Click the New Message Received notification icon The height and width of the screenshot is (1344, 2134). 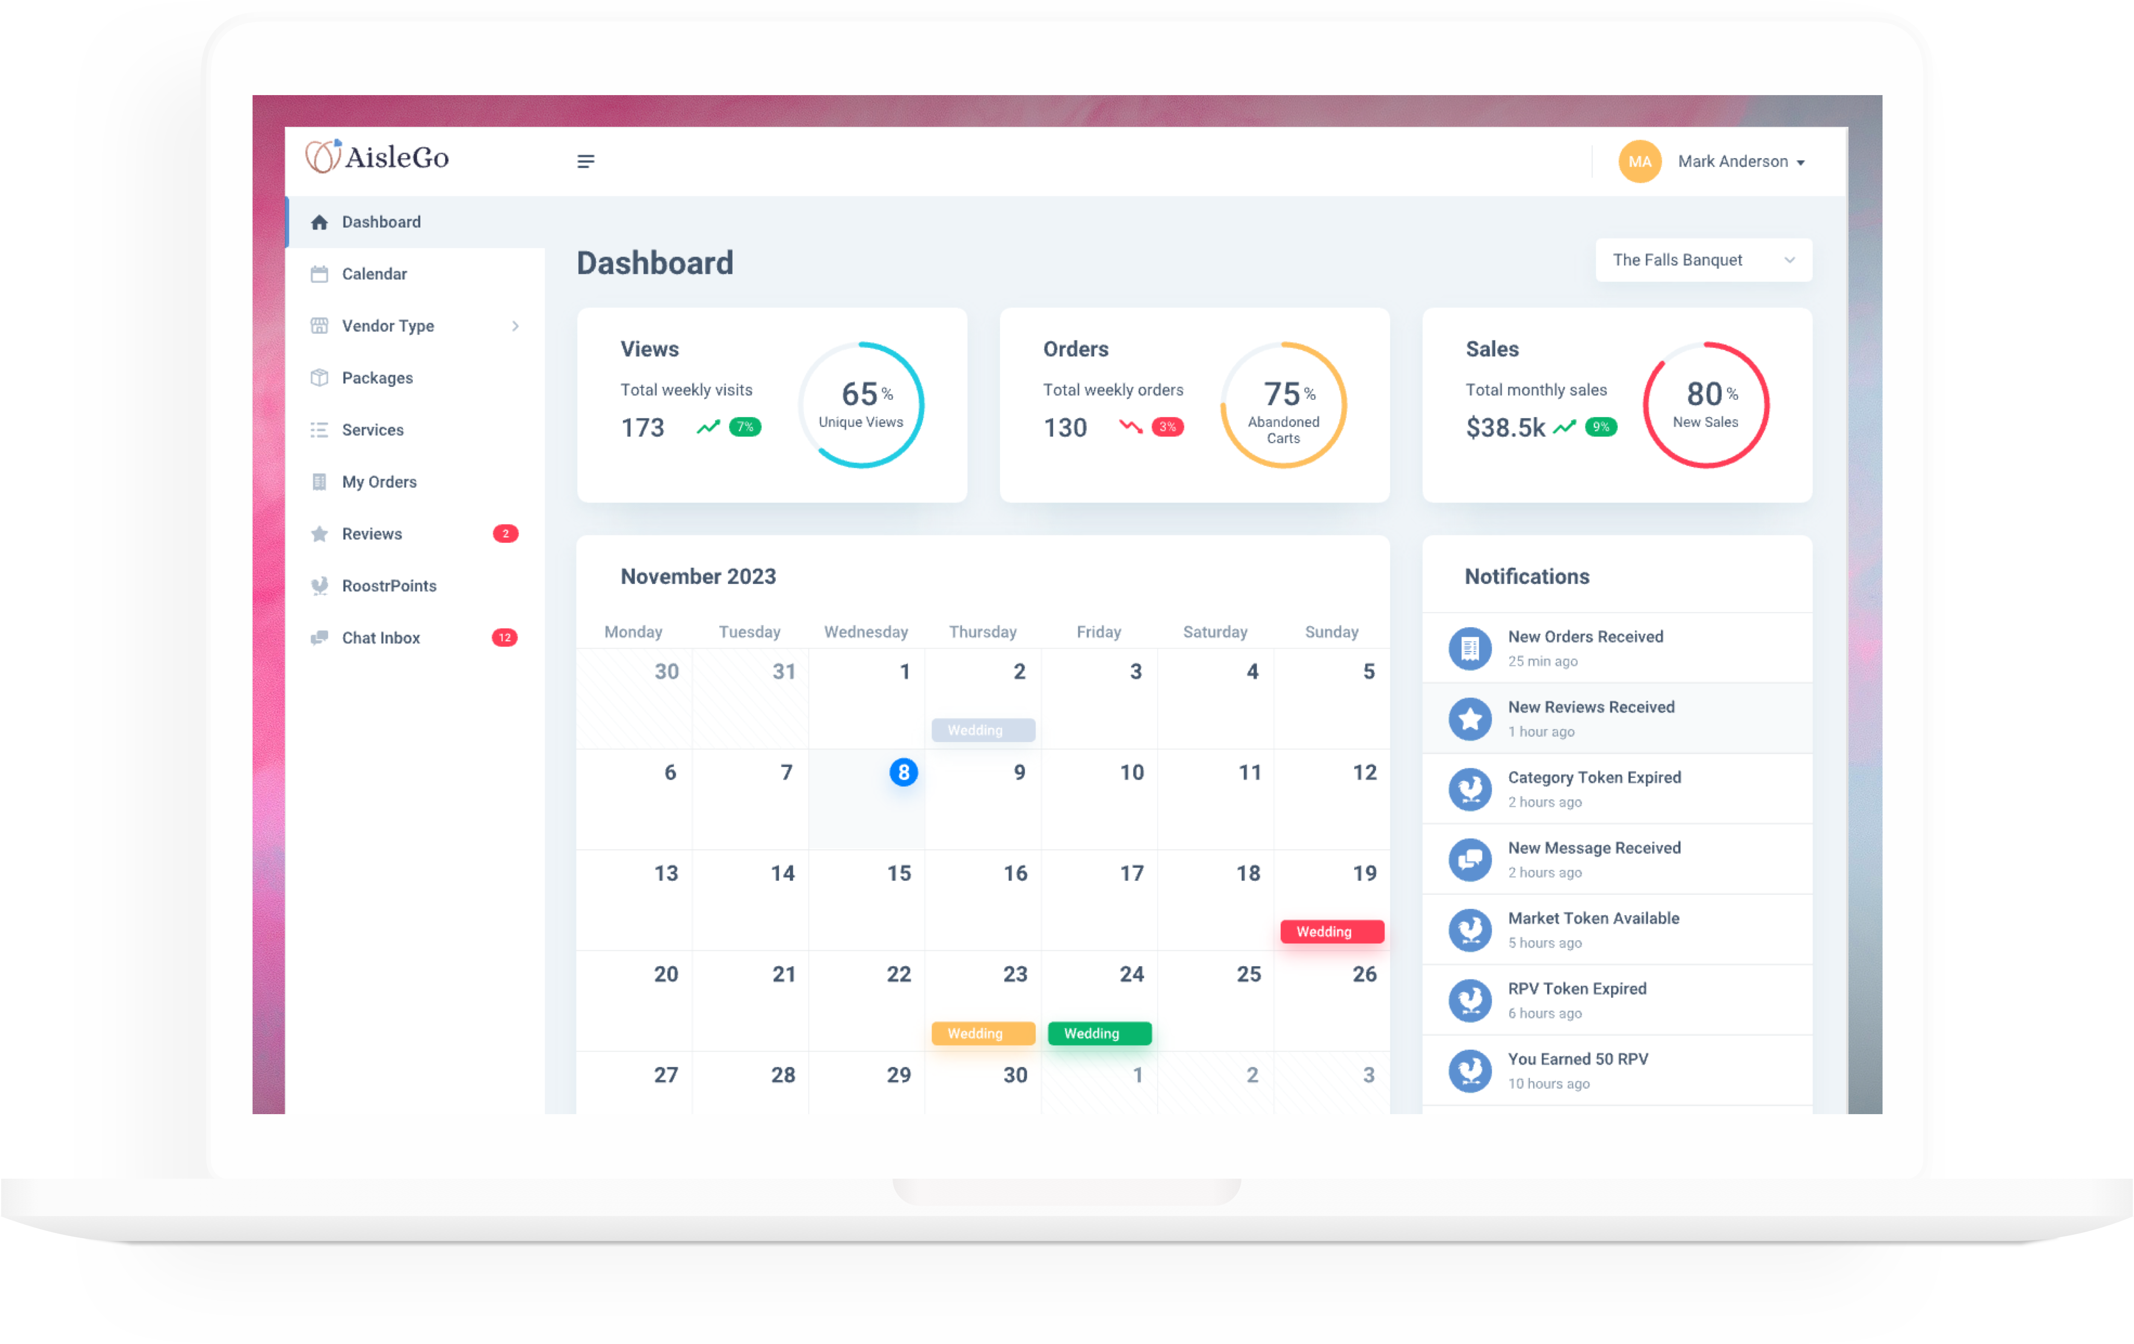click(x=1469, y=859)
